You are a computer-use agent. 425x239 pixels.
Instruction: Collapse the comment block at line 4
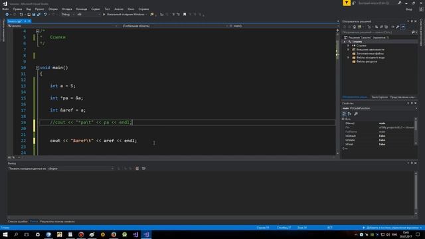(x=37, y=31)
